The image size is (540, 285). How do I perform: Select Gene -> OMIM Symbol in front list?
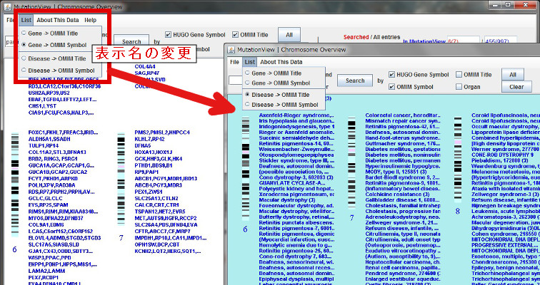pos(247,83)
